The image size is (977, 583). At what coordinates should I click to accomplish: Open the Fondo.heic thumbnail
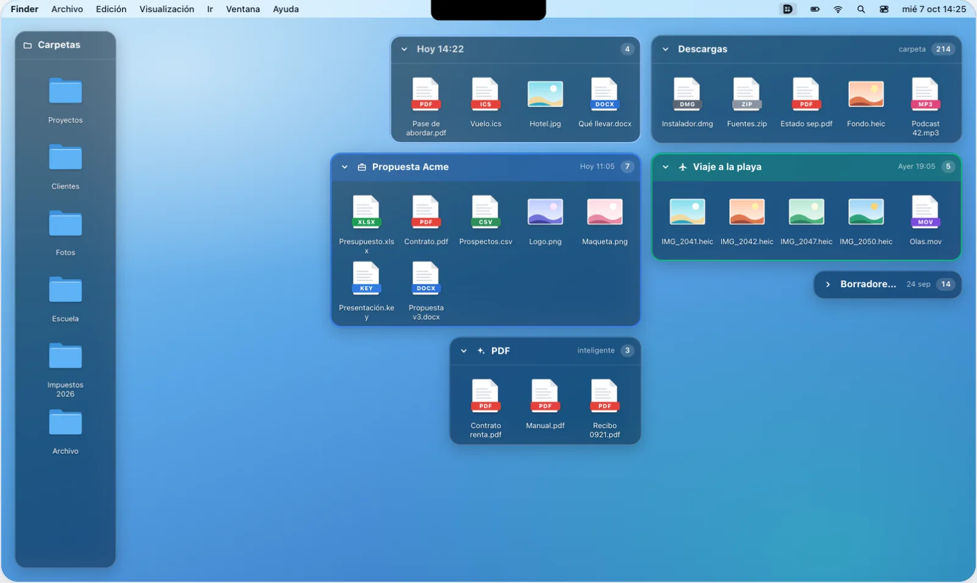[x=866, y=94]
